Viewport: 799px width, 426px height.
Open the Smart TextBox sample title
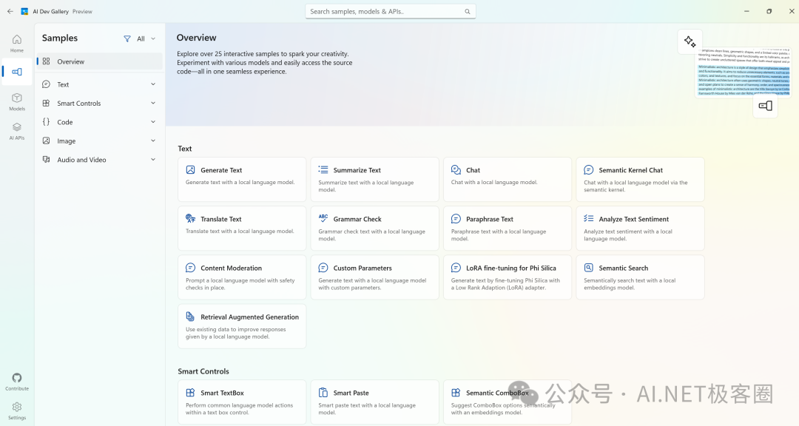click(x=222, y=393)
